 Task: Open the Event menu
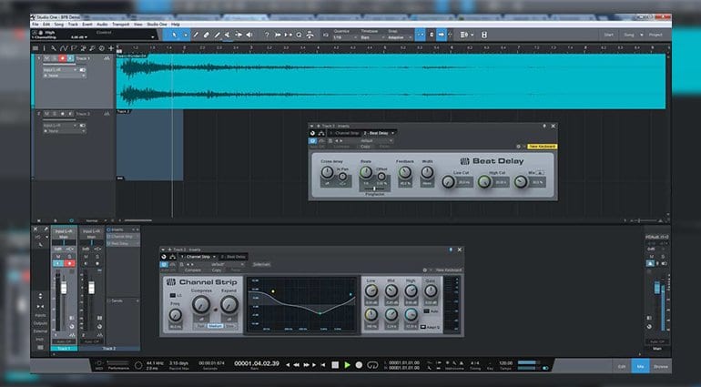(87, 25)
